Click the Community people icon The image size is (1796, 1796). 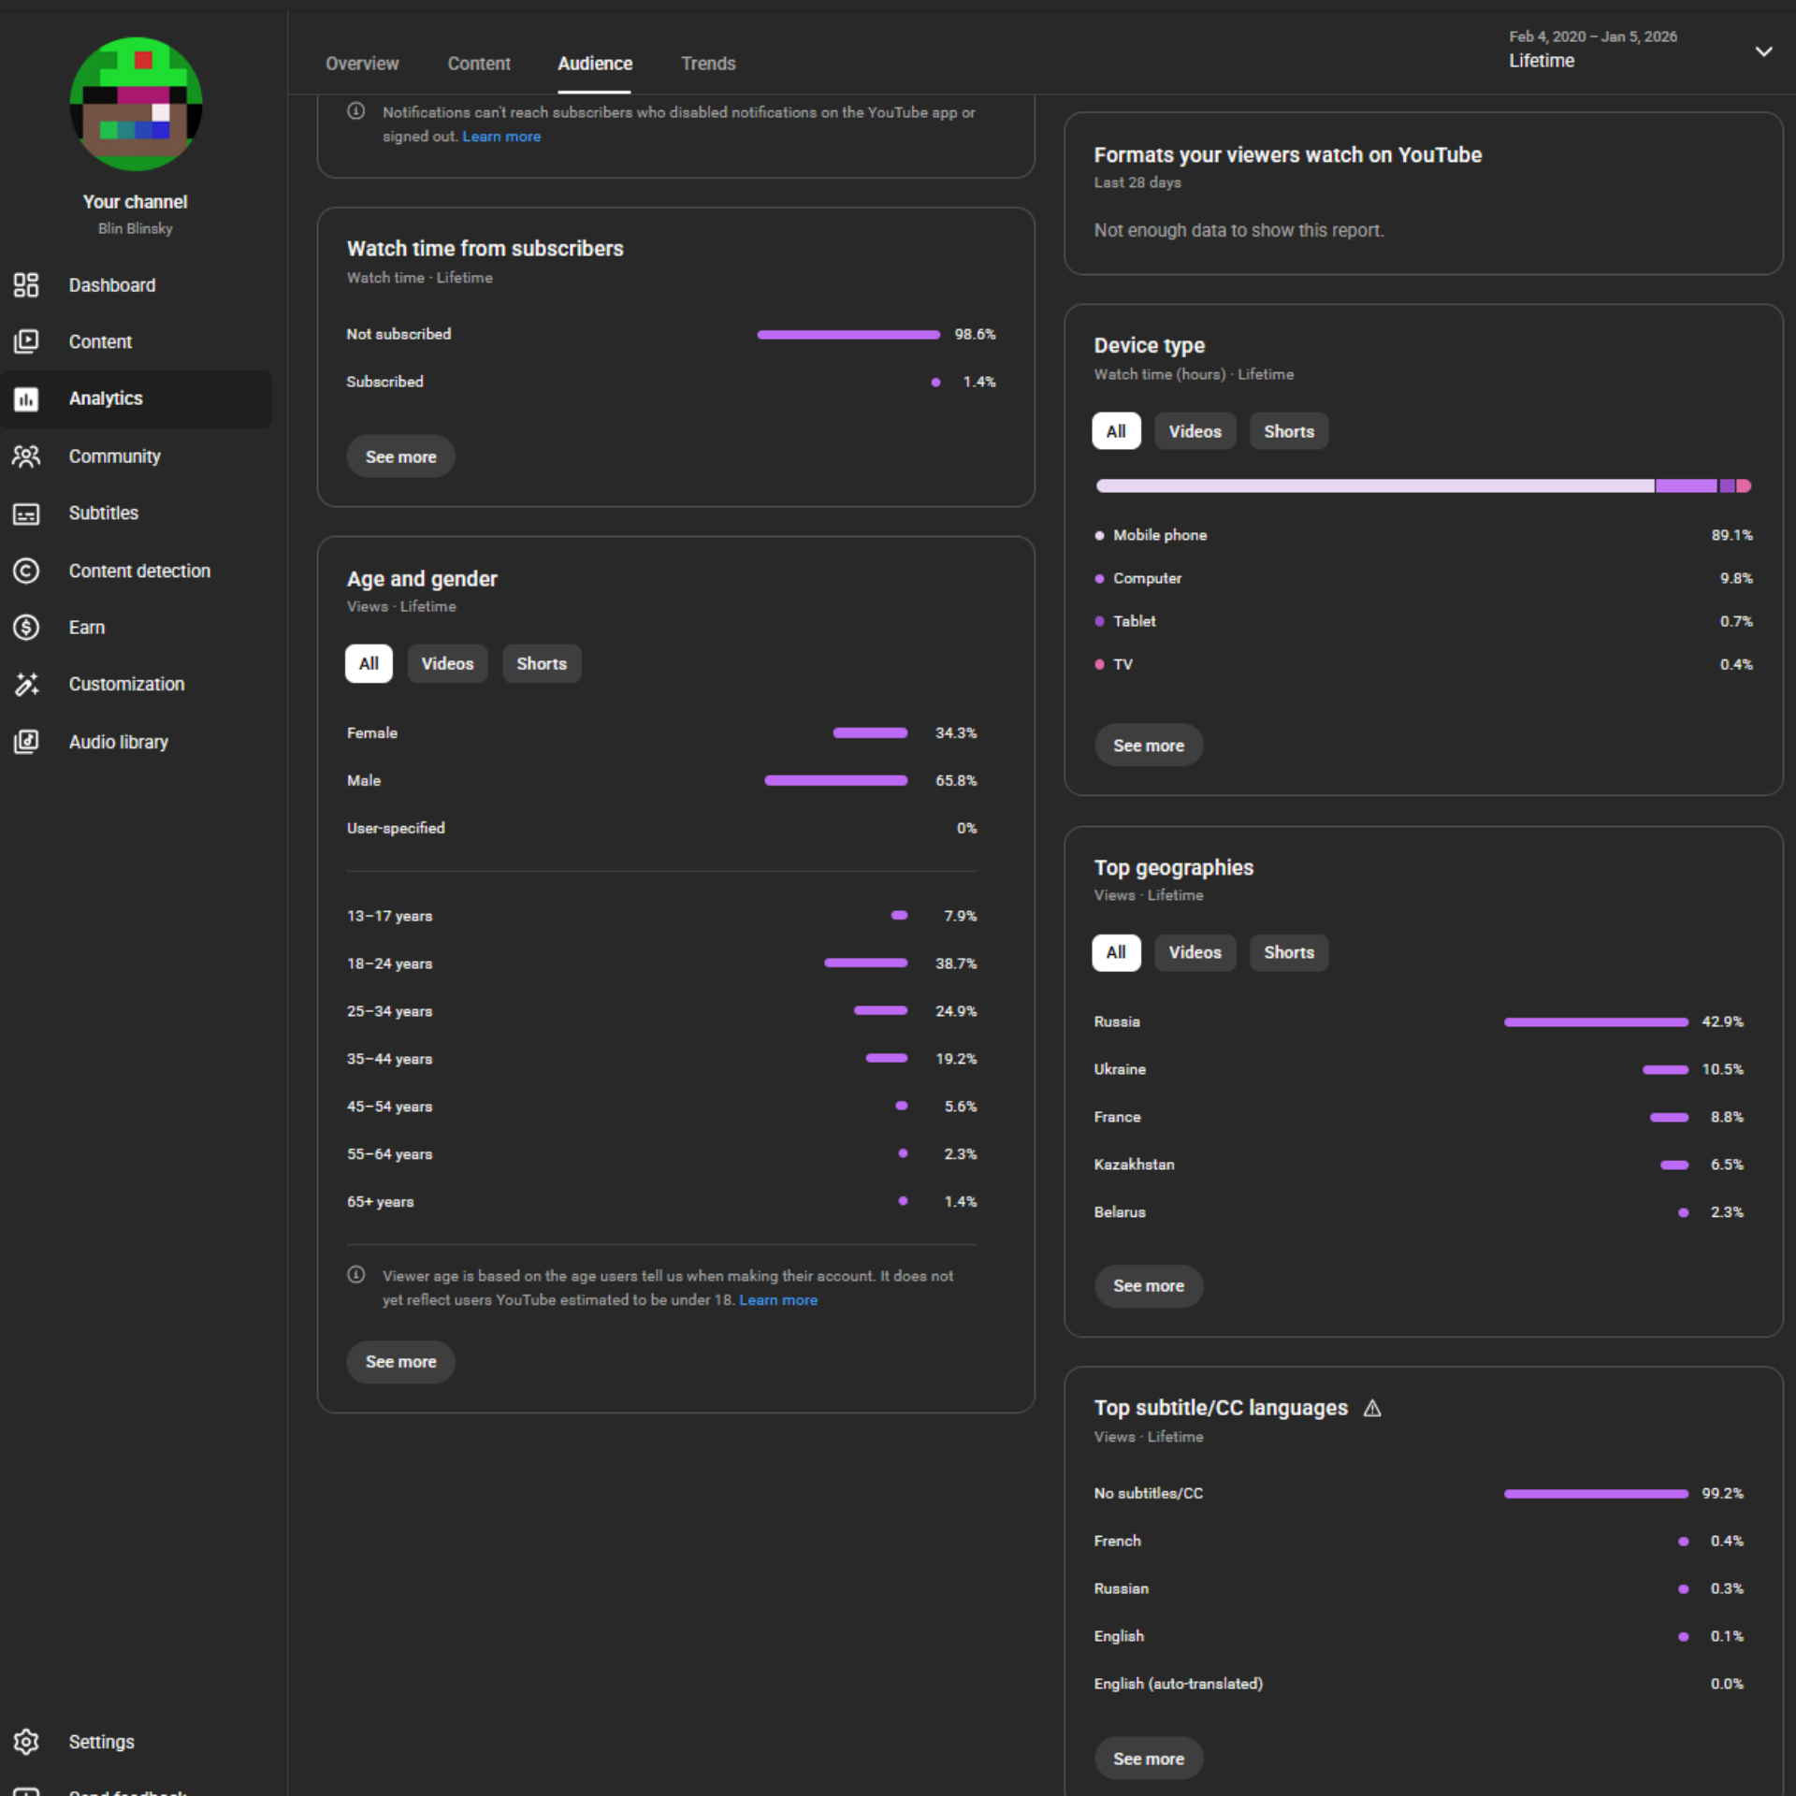pos(26,456)
